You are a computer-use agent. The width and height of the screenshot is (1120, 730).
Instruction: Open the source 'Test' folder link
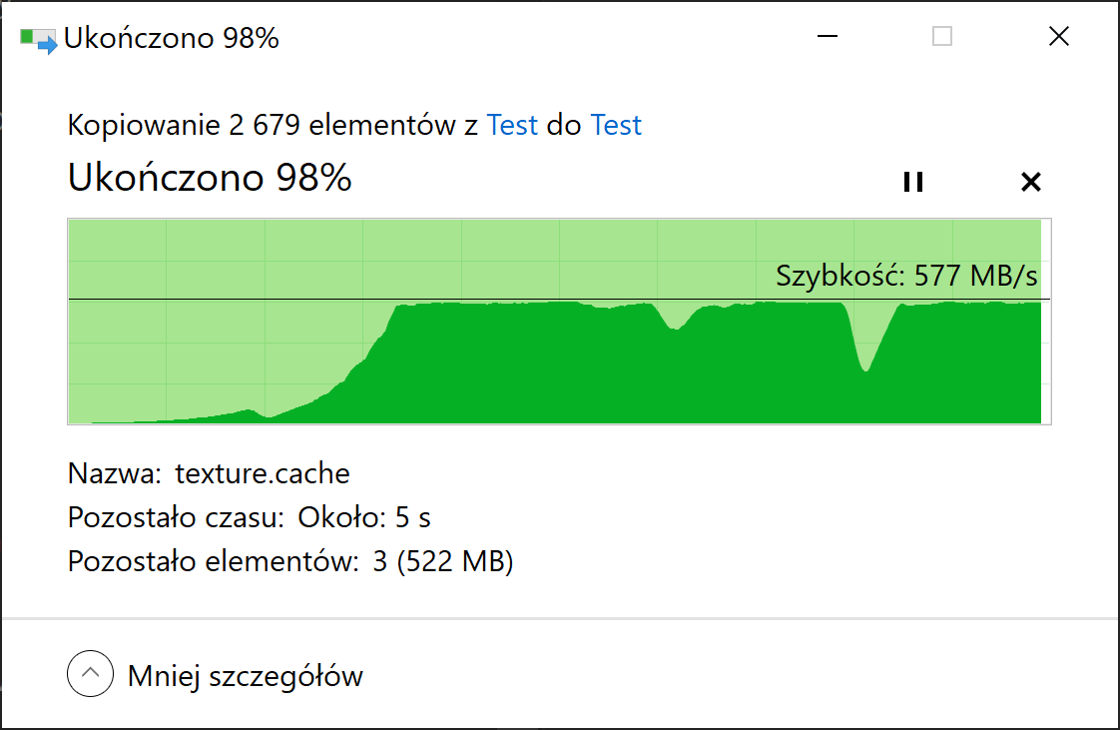tap(512, 125)
